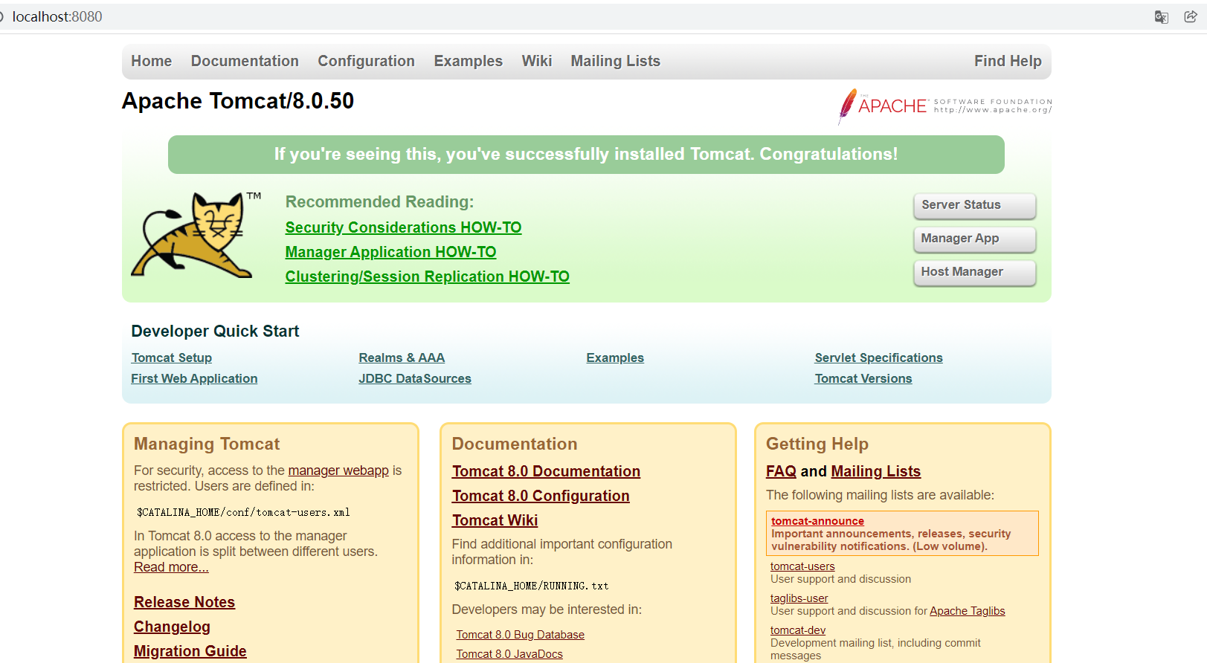Open Mailing Lists link under Getting Help
The width and height of the screenshot is (1207, 663).
(875, 471)
